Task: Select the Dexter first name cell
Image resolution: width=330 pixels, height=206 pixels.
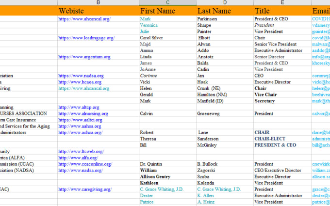Action: 167,195
